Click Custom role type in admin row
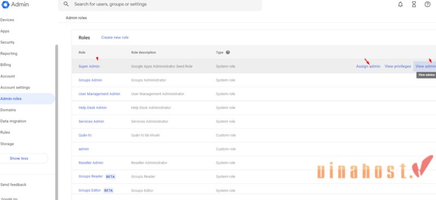 click(x=226, y=149)
